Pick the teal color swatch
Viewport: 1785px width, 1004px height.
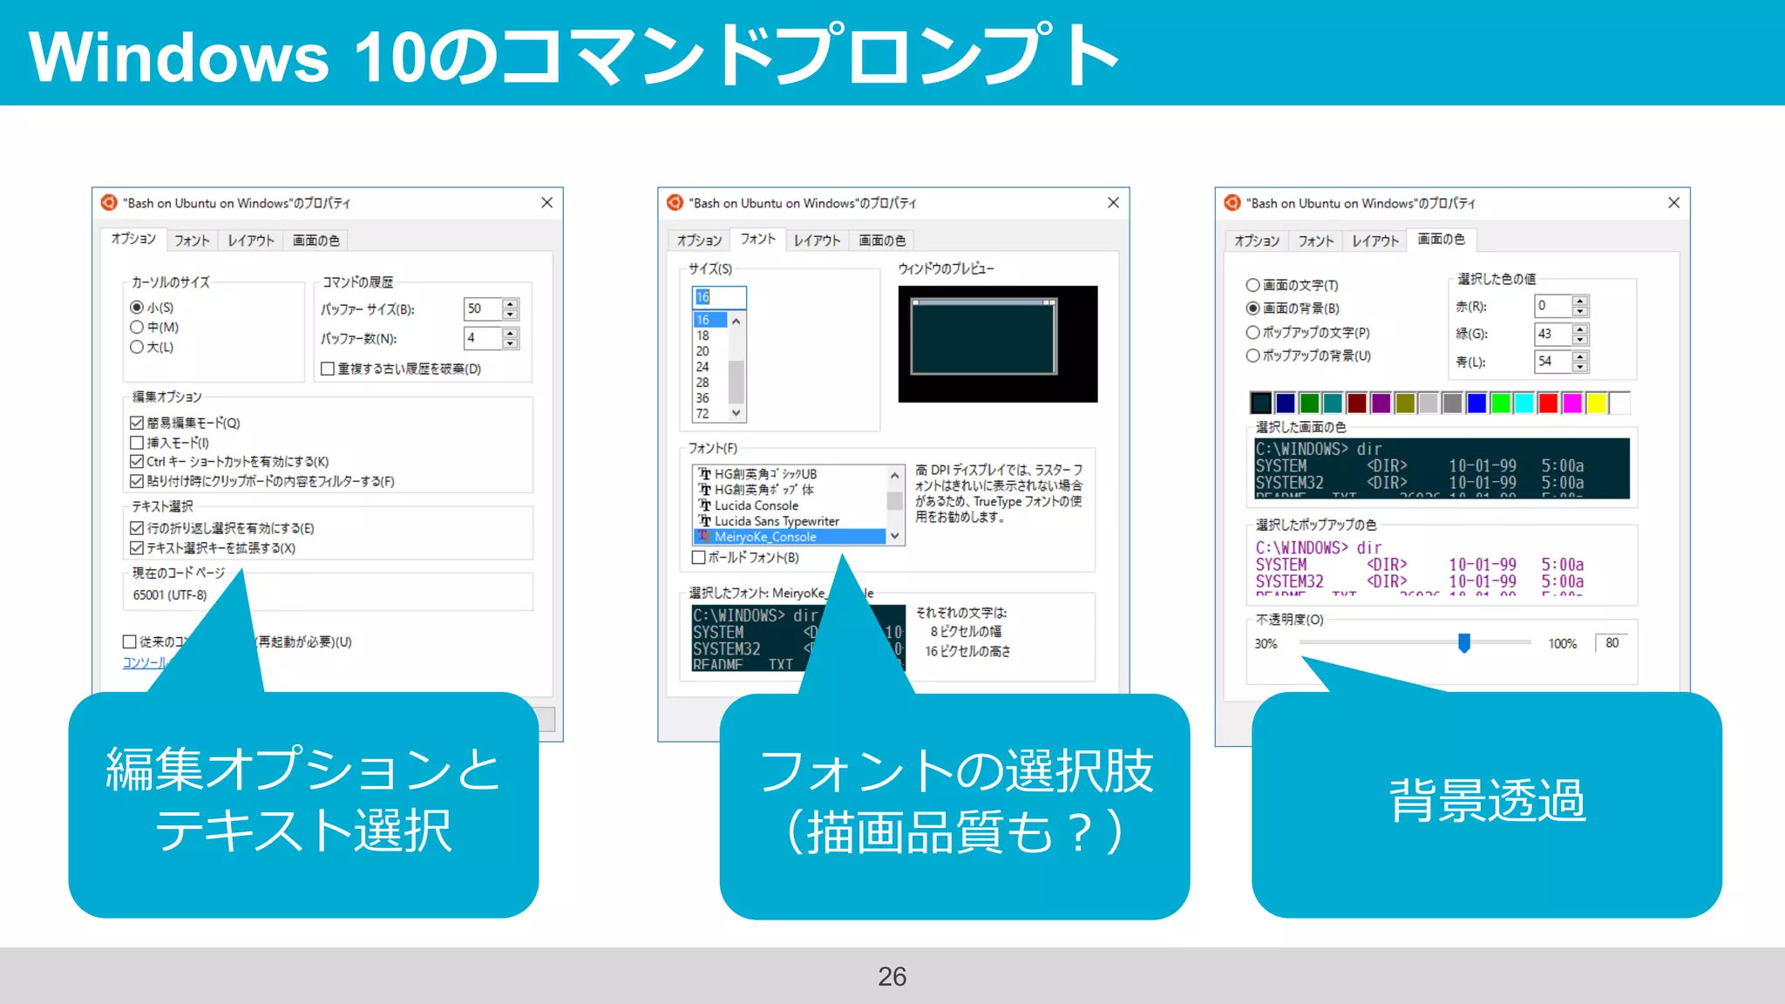1333,403
